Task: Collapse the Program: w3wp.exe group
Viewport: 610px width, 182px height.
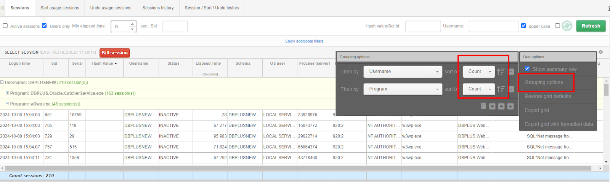Action: pos(7,104)
